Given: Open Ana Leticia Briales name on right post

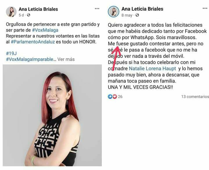Looking at the screenshot, I should coord(142,9).
